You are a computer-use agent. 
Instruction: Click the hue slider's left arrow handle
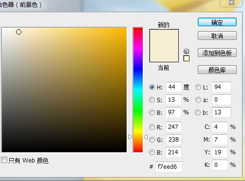point(130,137)
